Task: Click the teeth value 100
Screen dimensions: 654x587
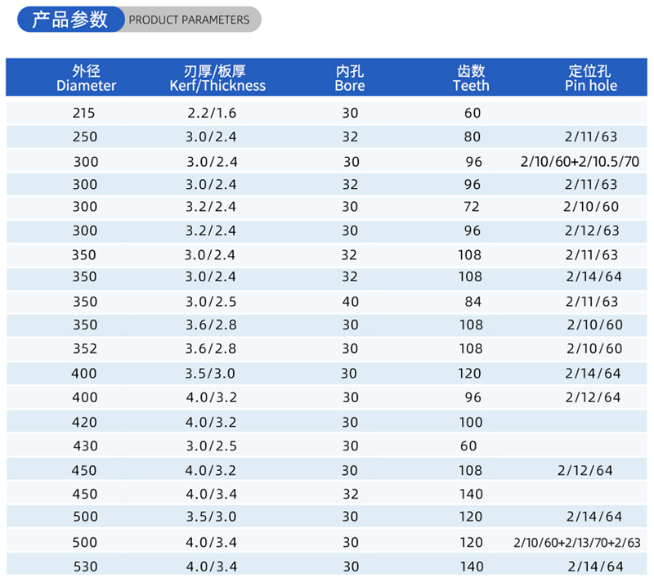Action: (x=471, y=423)
